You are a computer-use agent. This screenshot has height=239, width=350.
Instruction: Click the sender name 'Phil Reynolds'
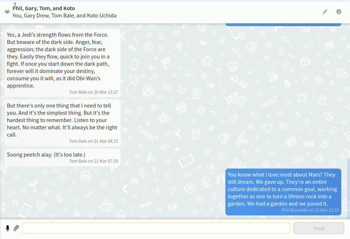point(295,210)
